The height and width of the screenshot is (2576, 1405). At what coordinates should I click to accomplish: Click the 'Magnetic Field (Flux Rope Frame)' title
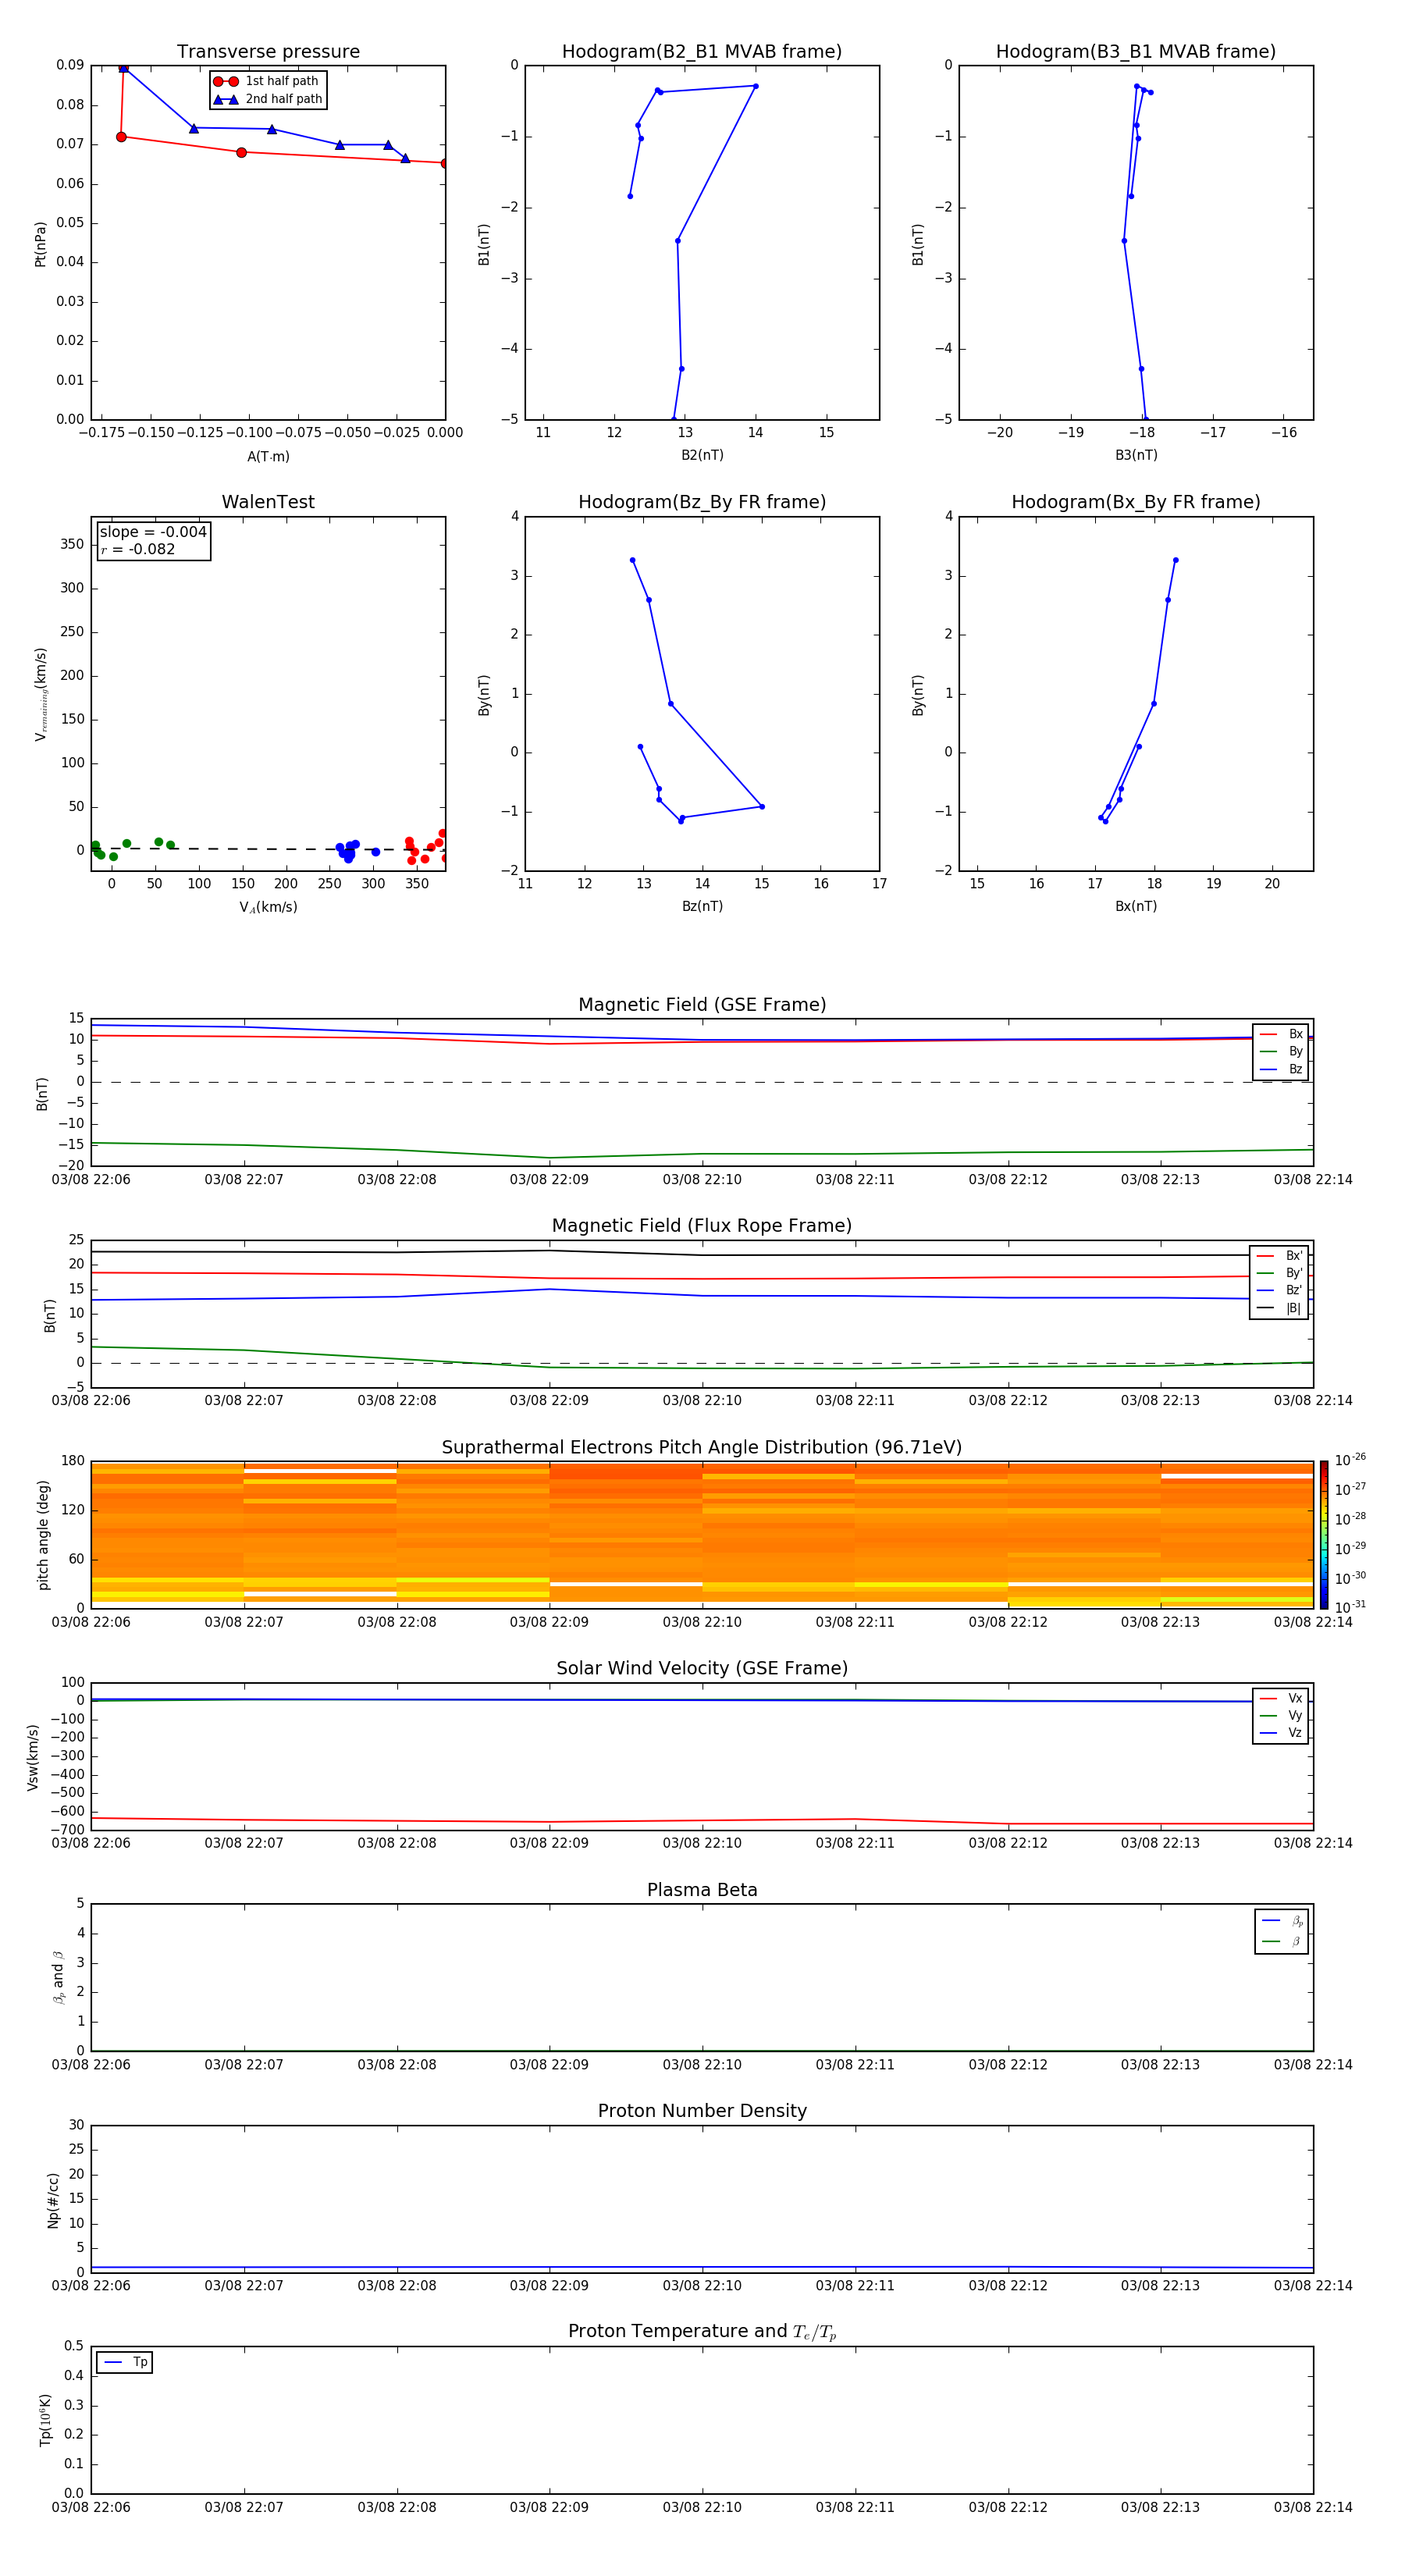[701, 1225]
